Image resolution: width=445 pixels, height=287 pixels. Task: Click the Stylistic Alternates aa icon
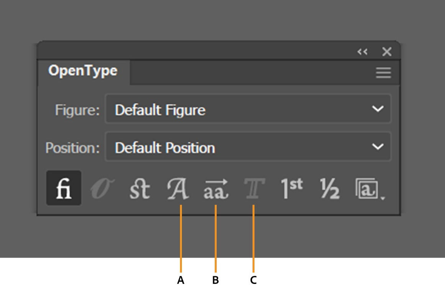click(216, 188)
